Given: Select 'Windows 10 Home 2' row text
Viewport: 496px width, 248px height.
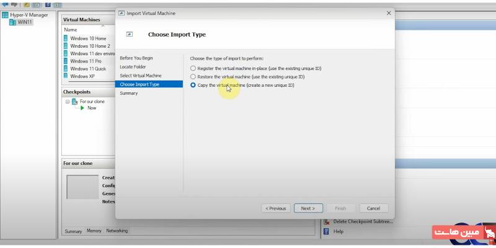Looking at the screenshot, I should [90, 46].
